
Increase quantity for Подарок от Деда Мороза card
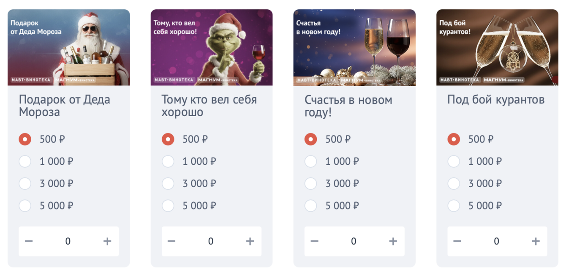coord(107,241)
